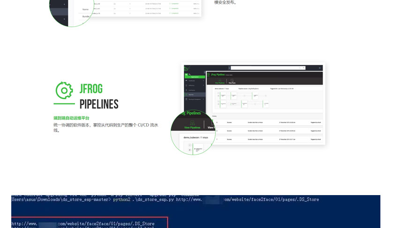394x228 pixels.
Task: Click View Runs icon in Pipelines screenshot
Action: pos(232,81)
